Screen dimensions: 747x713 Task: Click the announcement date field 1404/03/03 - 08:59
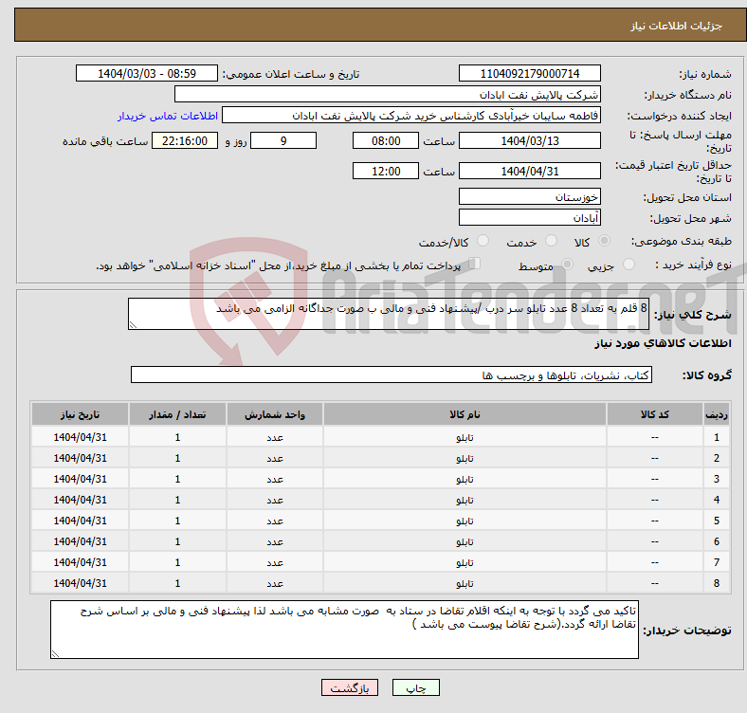147,73
